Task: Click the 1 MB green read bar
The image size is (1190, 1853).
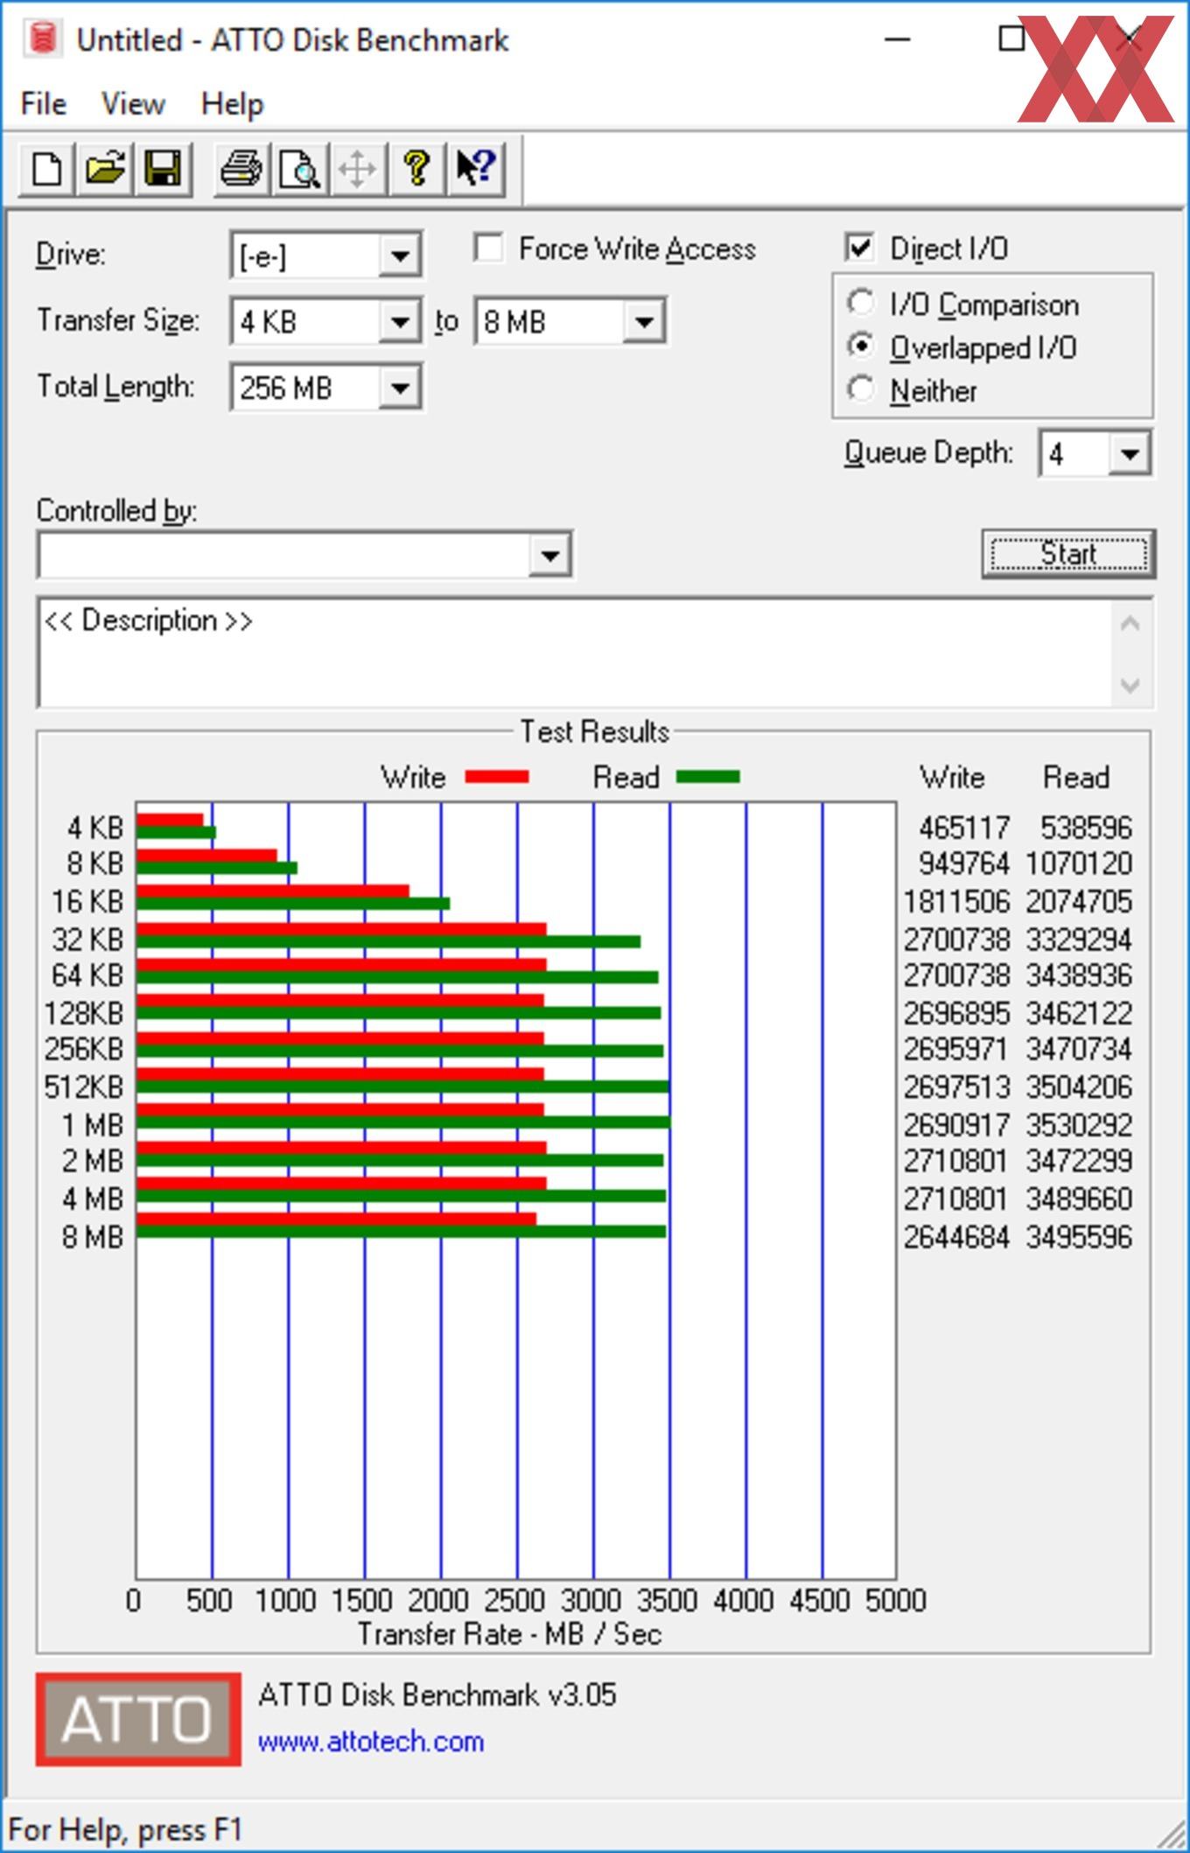Action: click(x=403, y=1122)
